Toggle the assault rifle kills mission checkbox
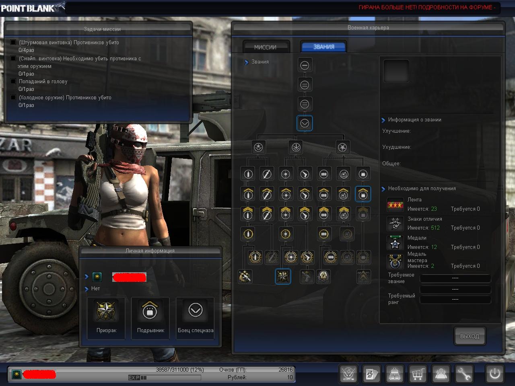Viewport: 515px width, 386px height. (x=13, y=42)
